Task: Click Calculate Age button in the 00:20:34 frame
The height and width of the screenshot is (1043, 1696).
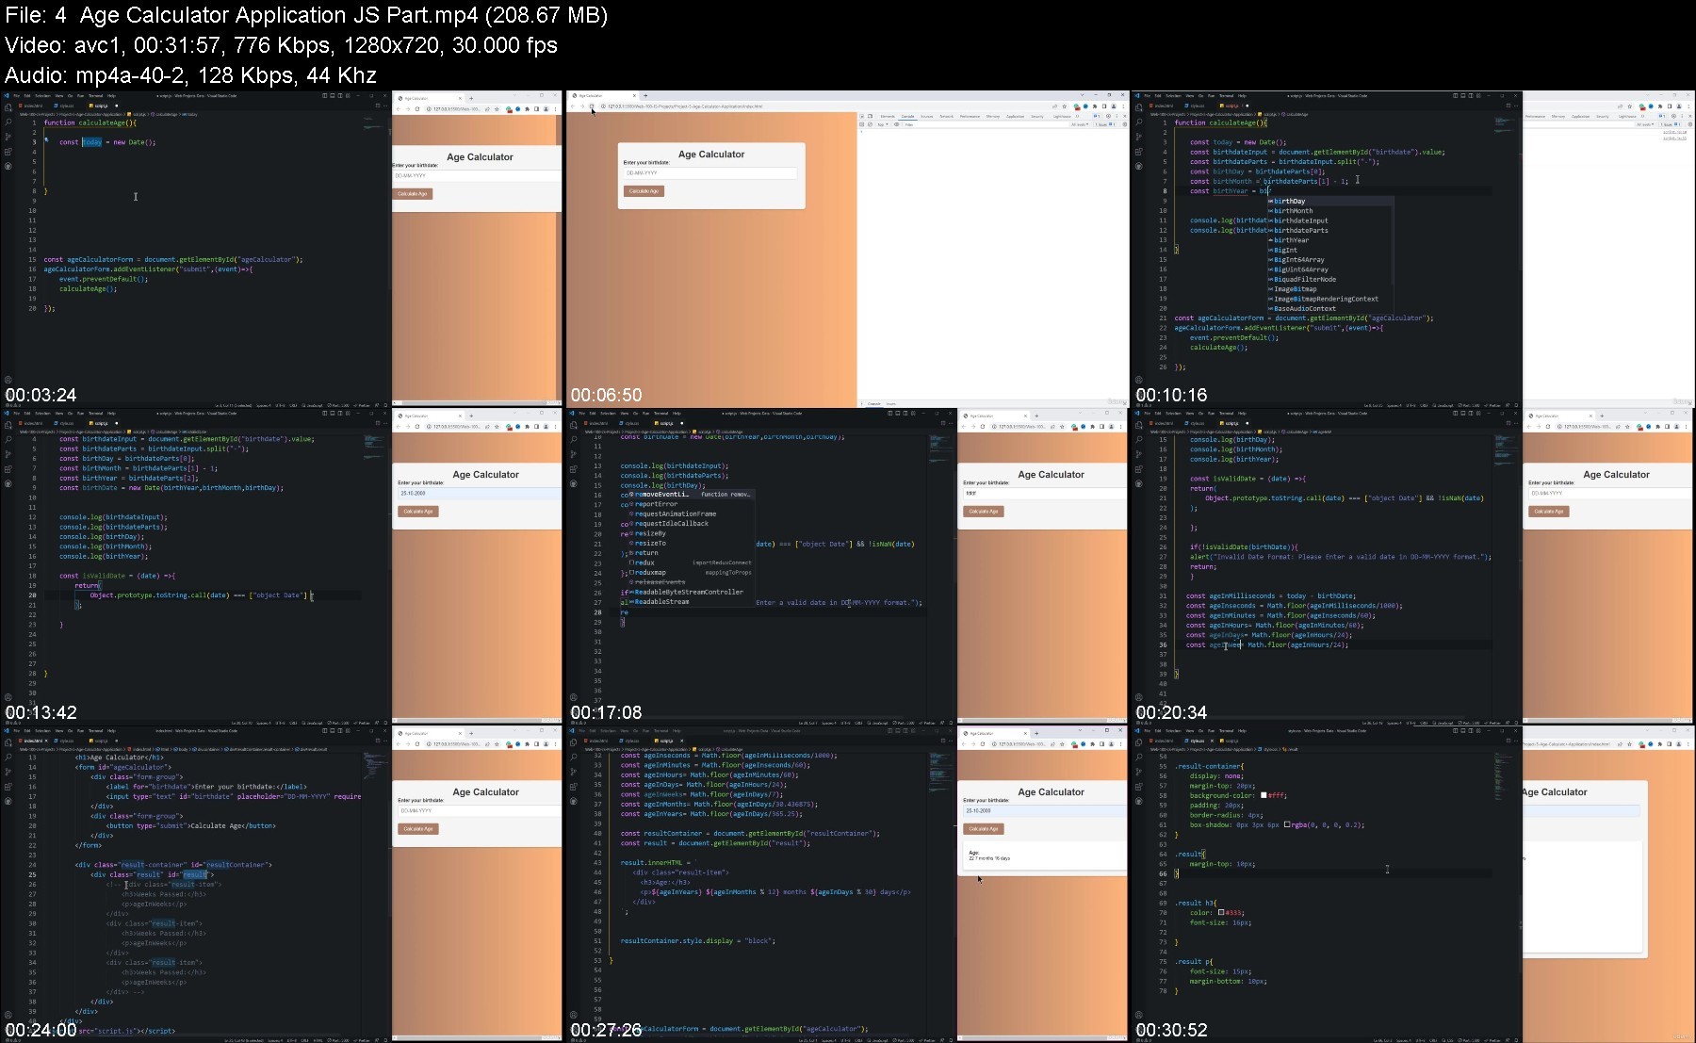Action: coord(1548,512)
